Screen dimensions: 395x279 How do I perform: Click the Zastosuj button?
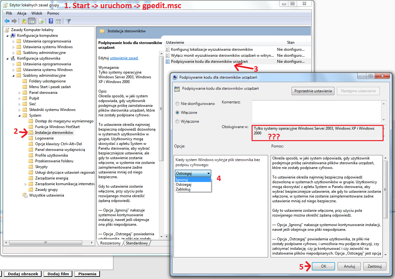375,266
